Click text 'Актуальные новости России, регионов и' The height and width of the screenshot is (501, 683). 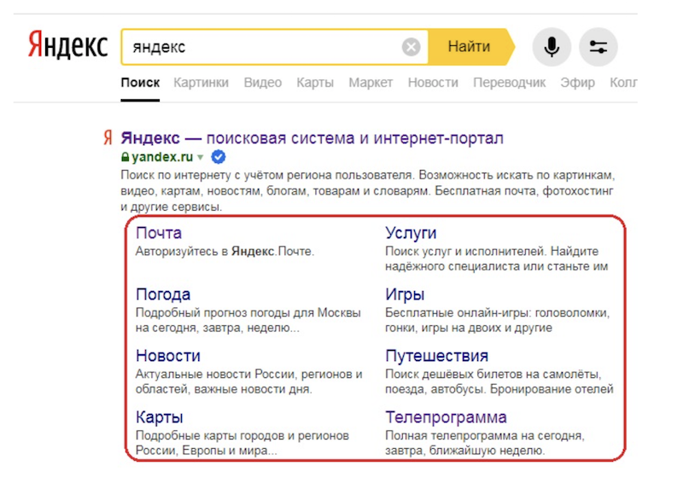coord(248,374)
